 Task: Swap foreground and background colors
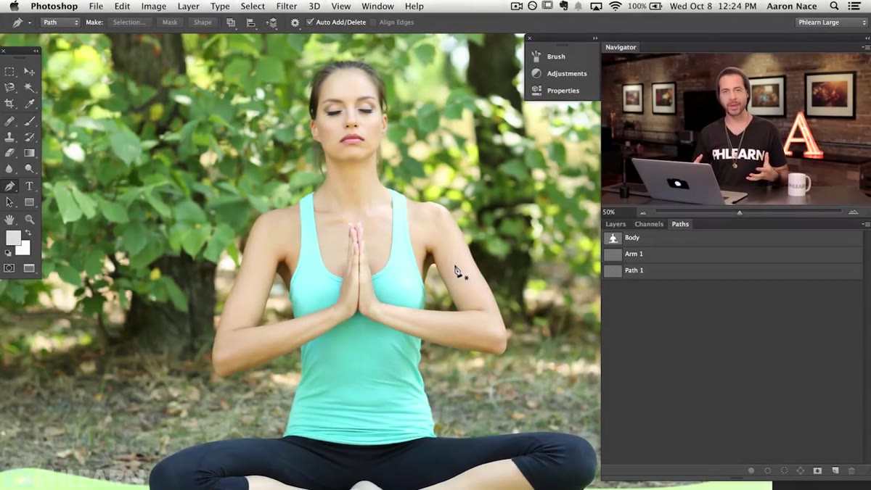click(28, 233)
